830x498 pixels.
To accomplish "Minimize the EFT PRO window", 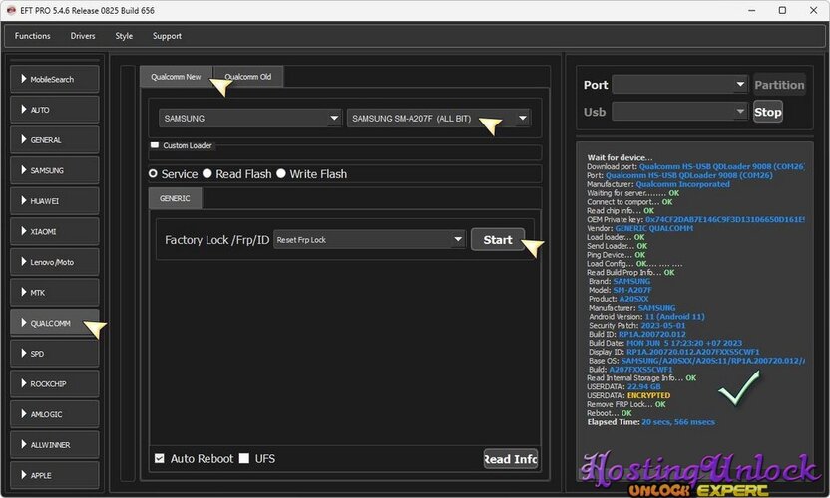I will tap(751, 10).
